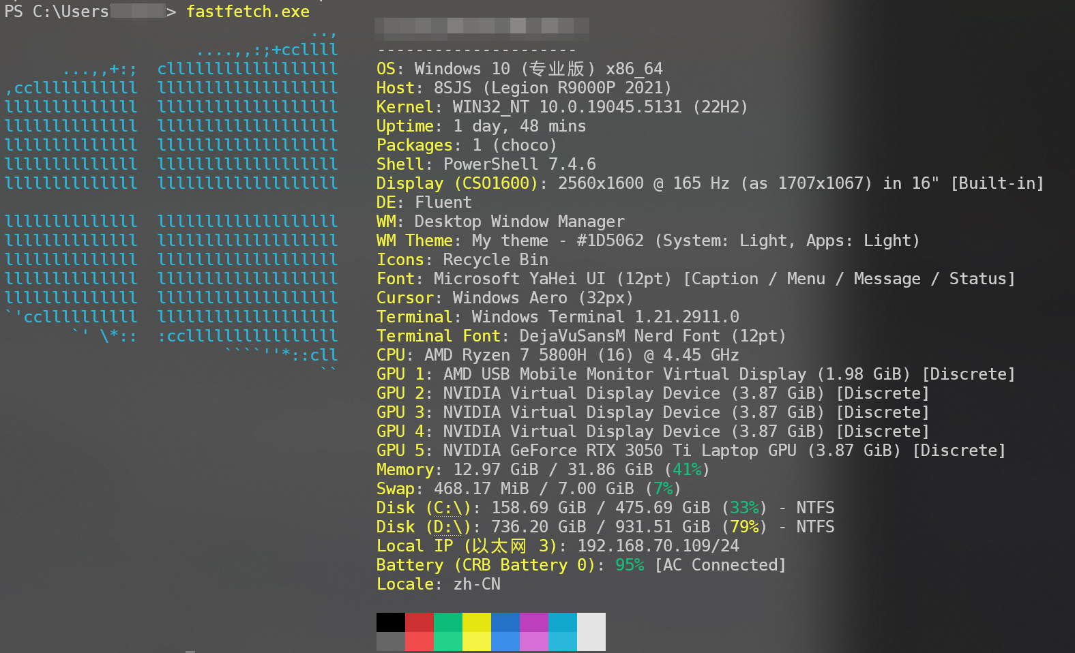Click the dark magenta color block in top row

534,622
